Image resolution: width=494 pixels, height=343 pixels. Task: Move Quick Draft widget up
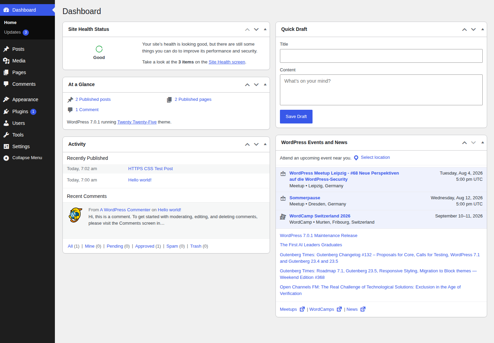[x=464, y=29]
